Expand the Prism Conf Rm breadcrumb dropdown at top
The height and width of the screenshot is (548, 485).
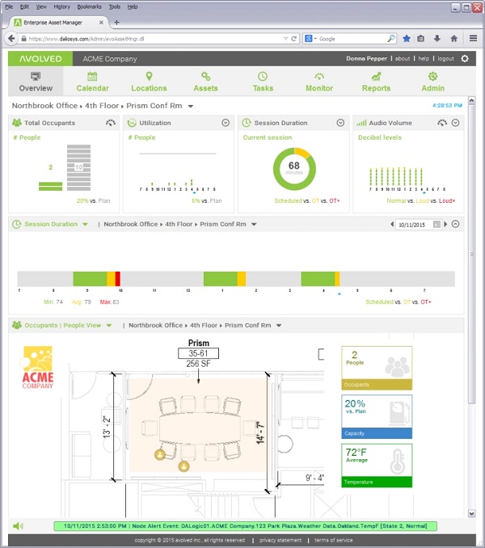point(191,106)
